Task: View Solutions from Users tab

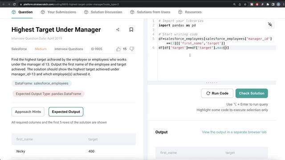Action: point(150,12)
